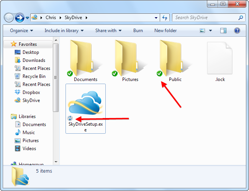Image resolution: width=249 pixels, height=191 pixels.
Task: Select SkyDrive in the address breadcrumb
Action: click(73, 18)
